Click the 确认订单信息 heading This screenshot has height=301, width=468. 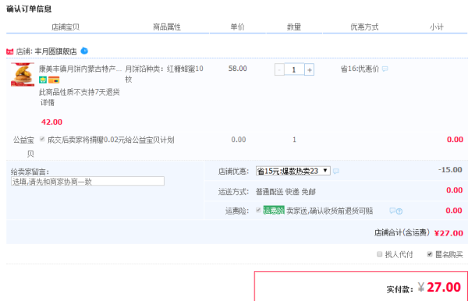29,9
